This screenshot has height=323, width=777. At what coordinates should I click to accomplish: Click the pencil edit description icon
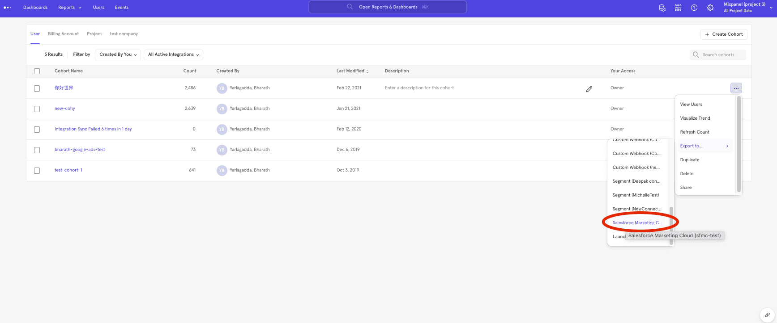[x=589, y=89]
